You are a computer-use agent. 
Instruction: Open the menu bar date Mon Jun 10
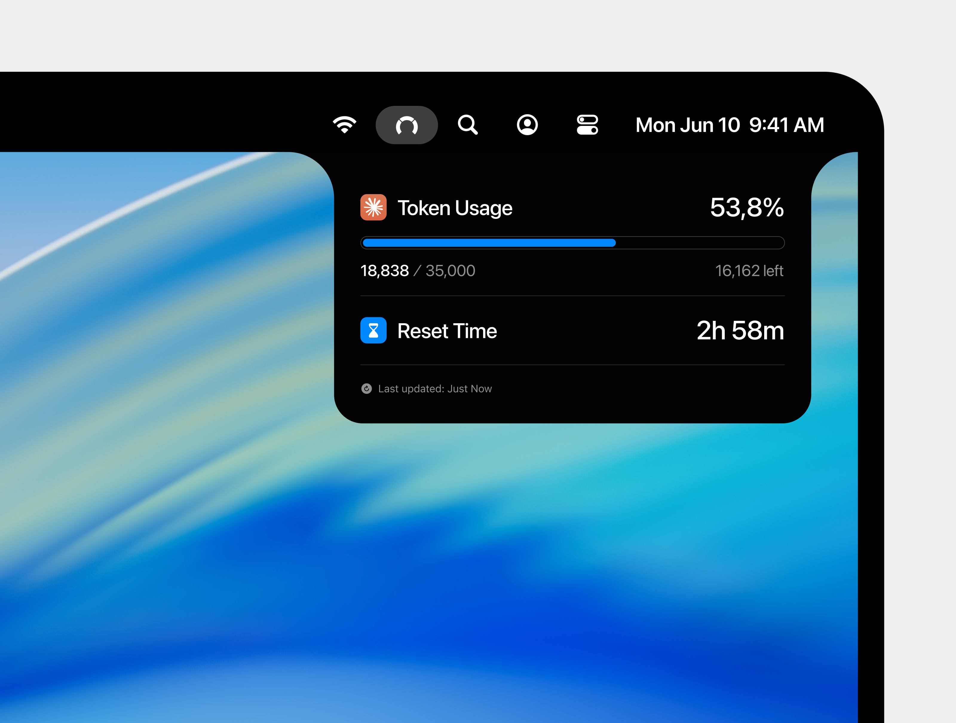click(x=688, y=125)
